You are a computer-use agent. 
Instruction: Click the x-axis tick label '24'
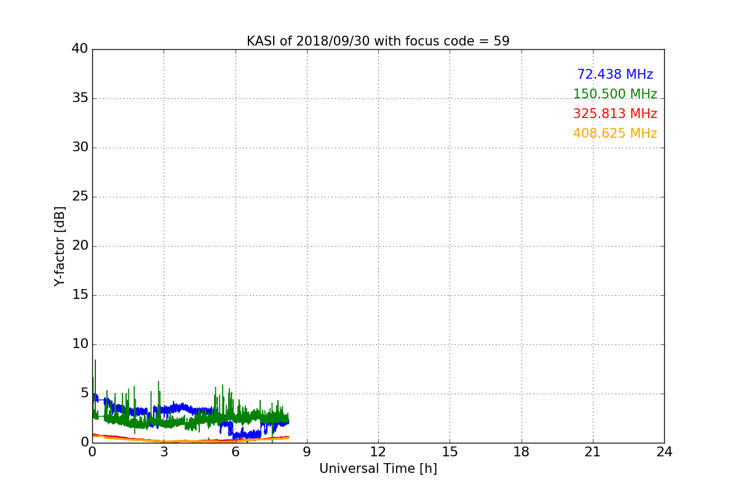(664, 451)
